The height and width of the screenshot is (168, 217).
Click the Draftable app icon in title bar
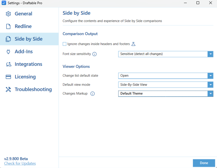(4, 3)
